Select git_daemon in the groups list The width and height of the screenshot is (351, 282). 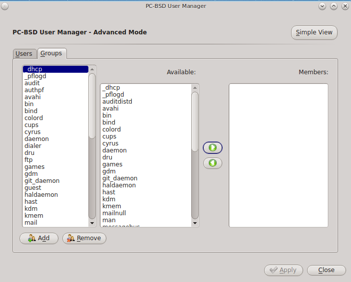coord(55,181)
